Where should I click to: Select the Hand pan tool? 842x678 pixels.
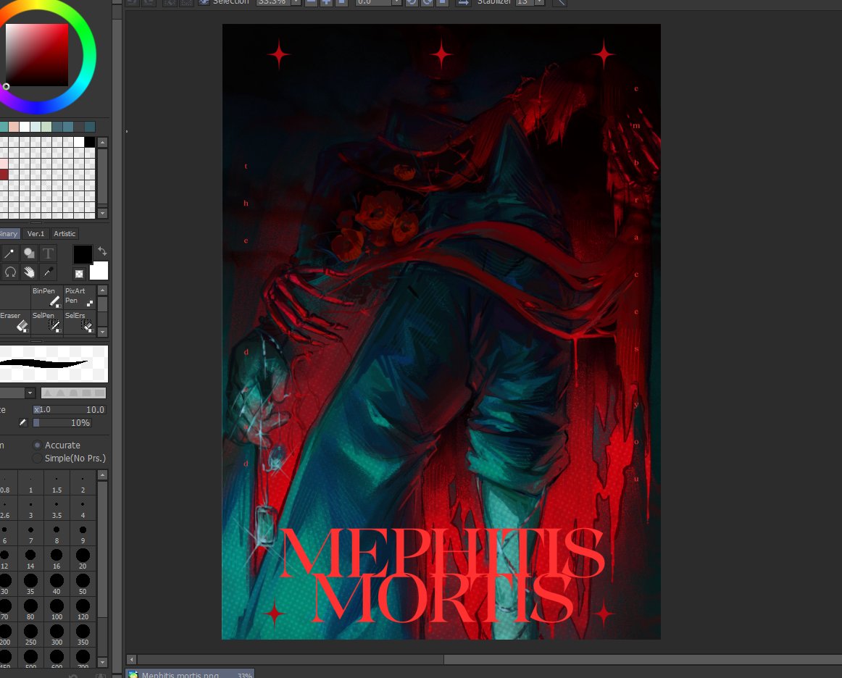tap(29, 272)
